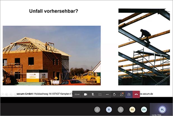This screenshot has width=173, height=116.
Task: Click the first gray anonymous participant avatar
Action: pyautogui.click(x=97, y=110)
